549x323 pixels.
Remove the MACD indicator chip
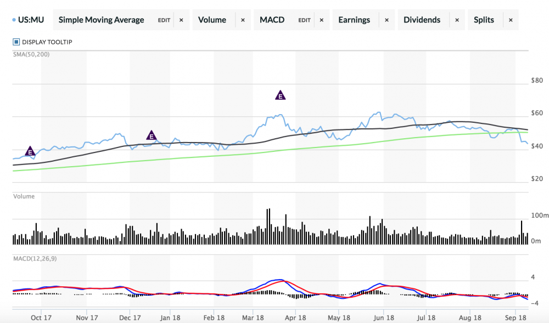(x=321, y=20)
